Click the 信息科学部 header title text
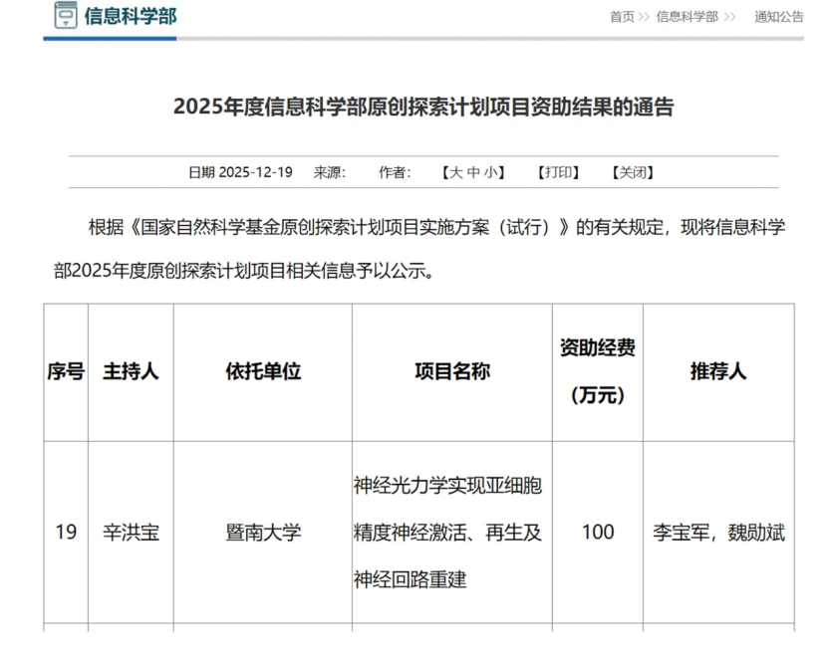 [131, 16]
